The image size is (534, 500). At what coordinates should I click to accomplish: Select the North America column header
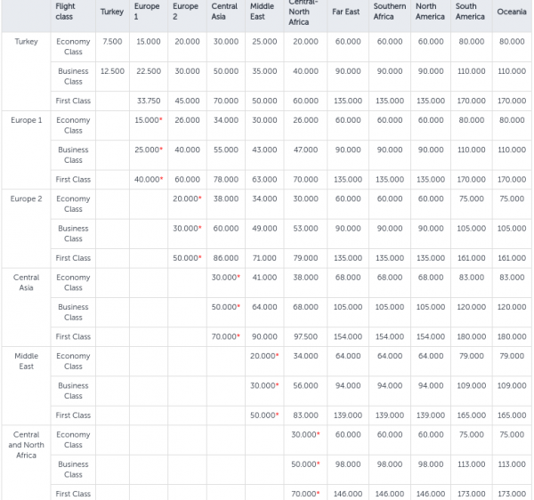(x=430, y=12)
